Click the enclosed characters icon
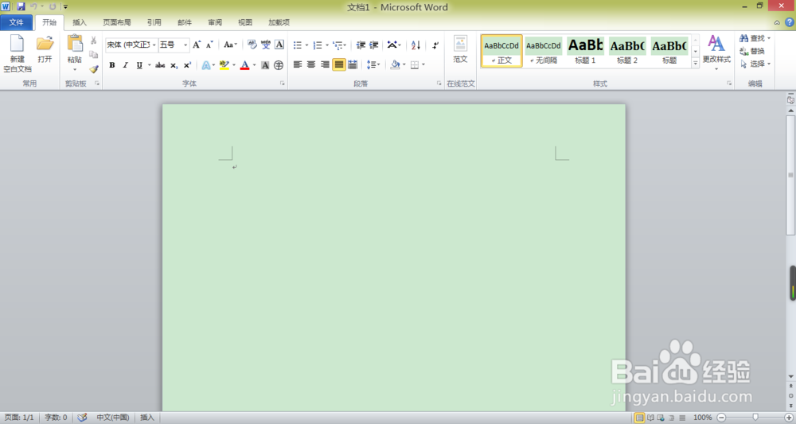 (x=278, y=65)
